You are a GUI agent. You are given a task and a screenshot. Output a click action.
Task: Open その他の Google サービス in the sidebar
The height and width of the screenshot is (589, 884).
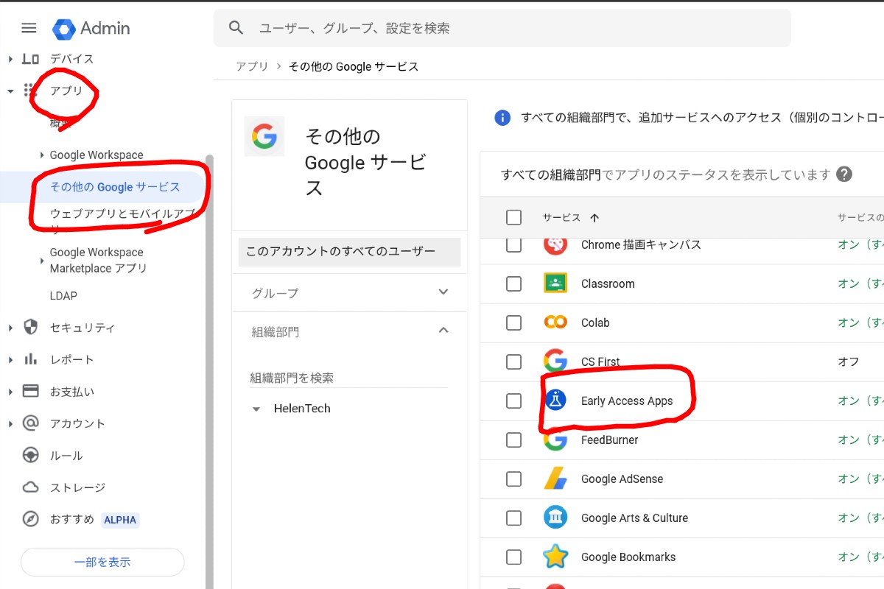pos(114,188)
